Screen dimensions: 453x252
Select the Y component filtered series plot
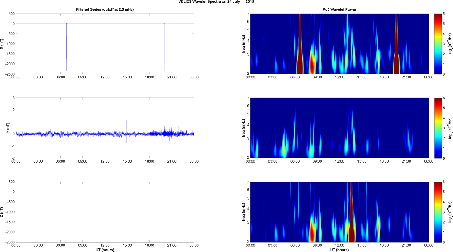point(105,128)
